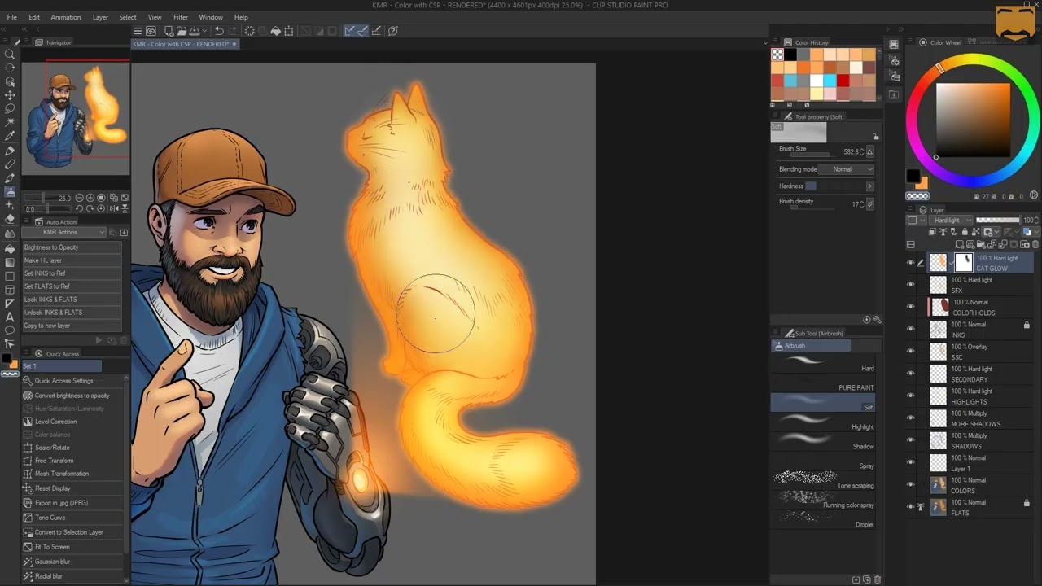Click the Scale/Rotate transform icon in the command bar
The image size is (1042, 586).
289,31
